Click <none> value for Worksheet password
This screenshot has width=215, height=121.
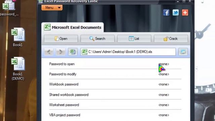tap(164, 105)
